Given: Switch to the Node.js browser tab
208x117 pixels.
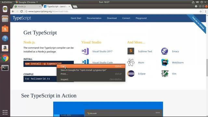Looking at the screenshot, I should [27, 6].
